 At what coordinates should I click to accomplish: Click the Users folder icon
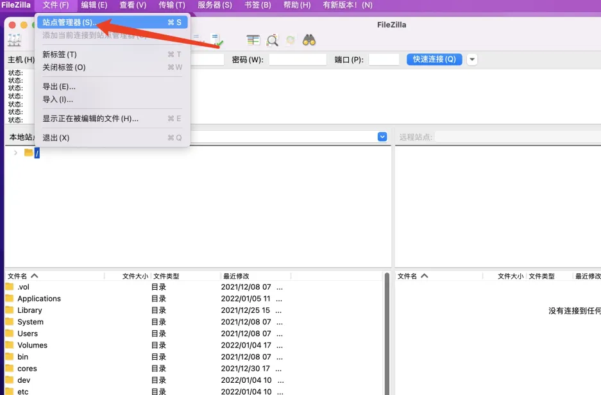pos(10,333)
